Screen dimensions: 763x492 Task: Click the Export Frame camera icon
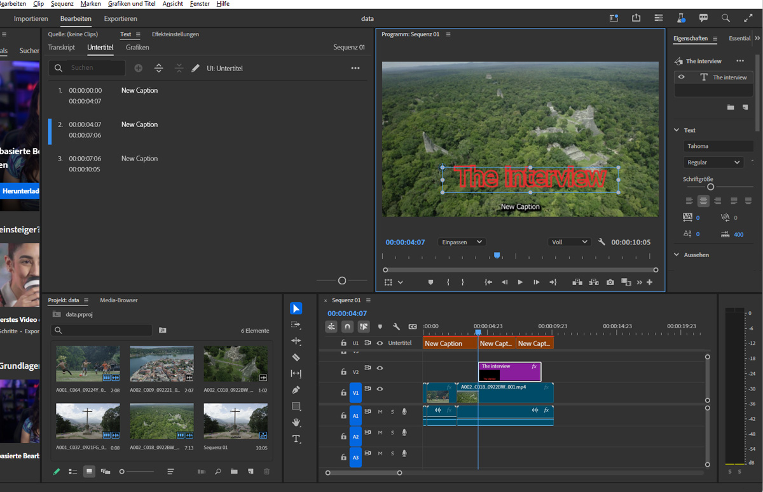[x=610, y=283]
